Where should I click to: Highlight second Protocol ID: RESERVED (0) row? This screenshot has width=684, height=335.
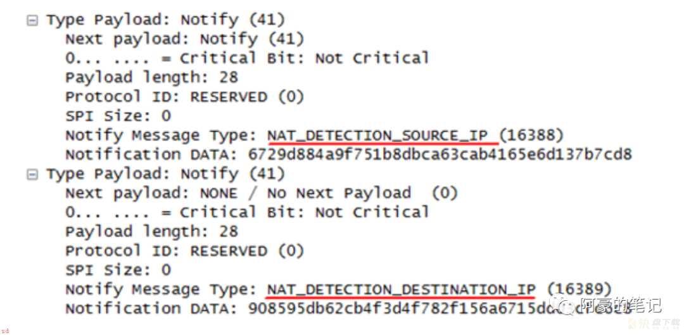[x=184, y=251]
